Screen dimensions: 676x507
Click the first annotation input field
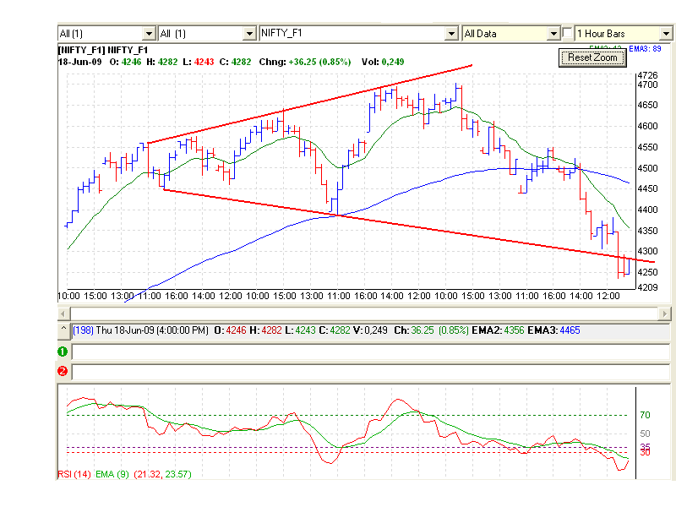370,352
